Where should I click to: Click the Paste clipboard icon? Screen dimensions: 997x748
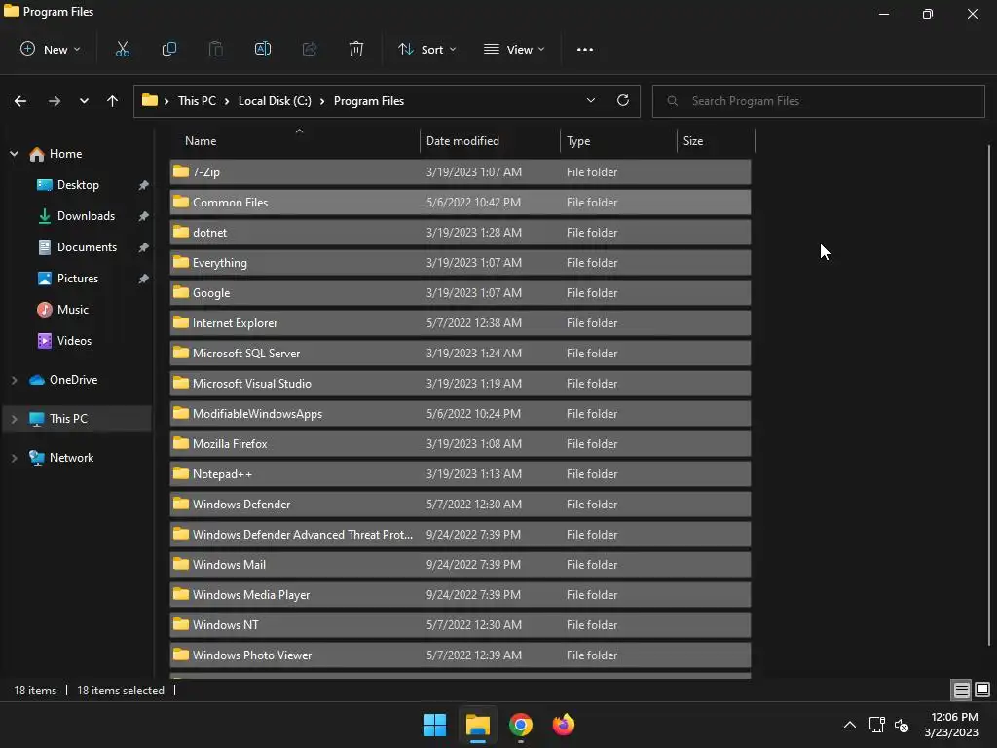click(216, 49)
